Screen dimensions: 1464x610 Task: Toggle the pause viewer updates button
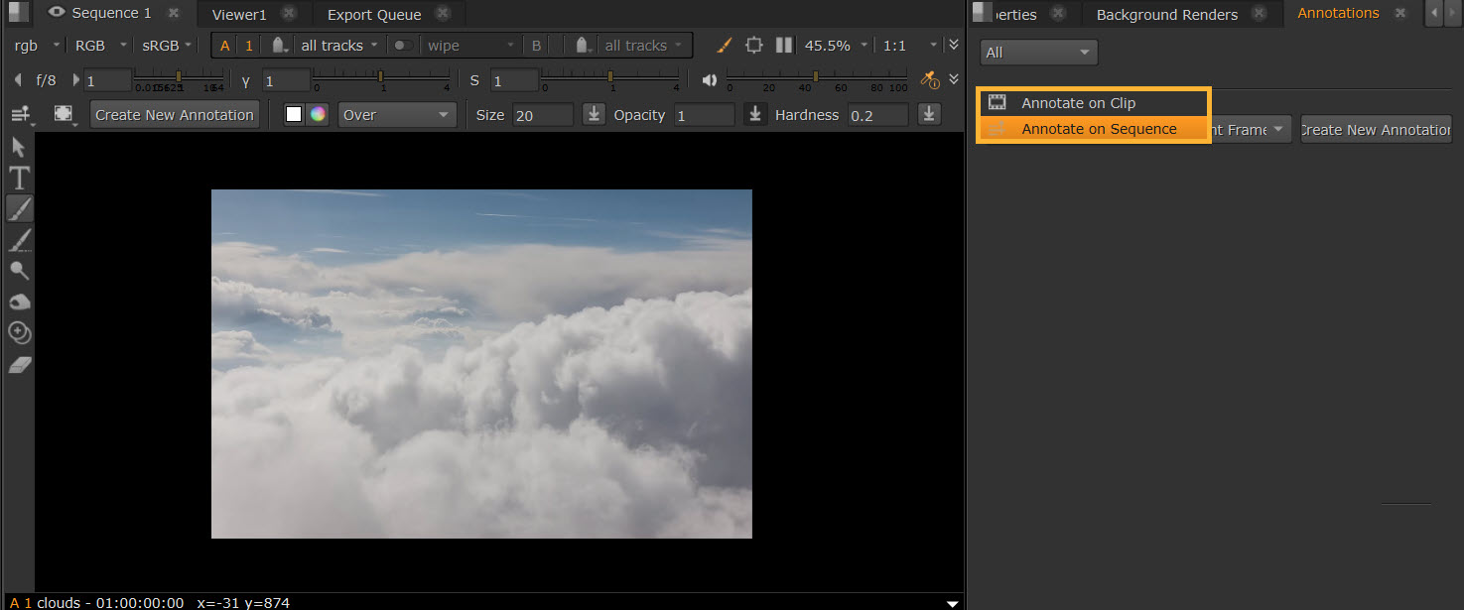click(x=784, y=46)
